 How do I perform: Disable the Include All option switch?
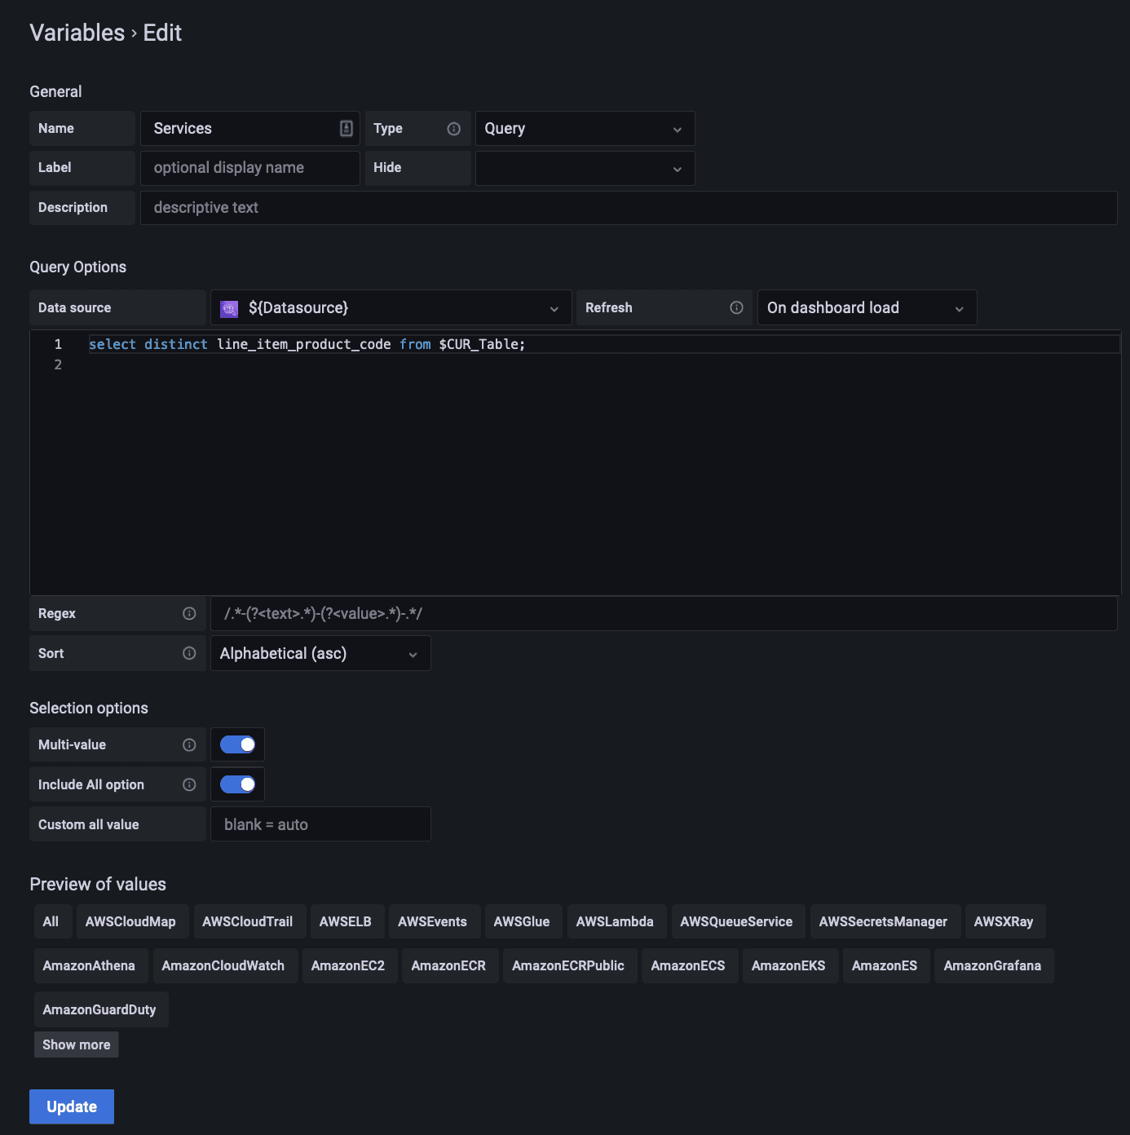237,784
